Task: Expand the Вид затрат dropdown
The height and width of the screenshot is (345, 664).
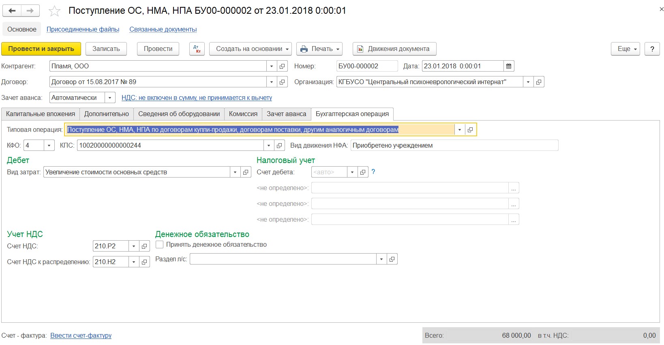Action: (x=235, y=172)
